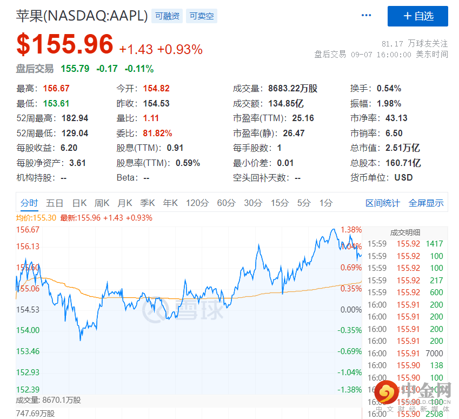
Task: Click the 总市值 value 2.51万亿
Action: 403,148
